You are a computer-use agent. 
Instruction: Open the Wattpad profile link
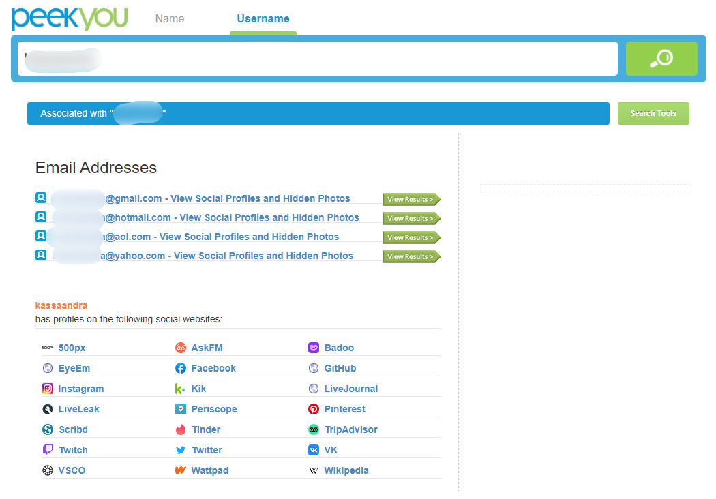pyautogui.click(x=209, y=470)
